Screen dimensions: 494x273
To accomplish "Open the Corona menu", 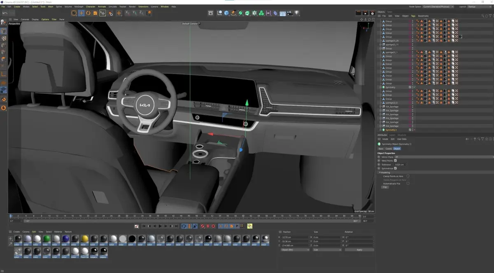I will [154, 7].
